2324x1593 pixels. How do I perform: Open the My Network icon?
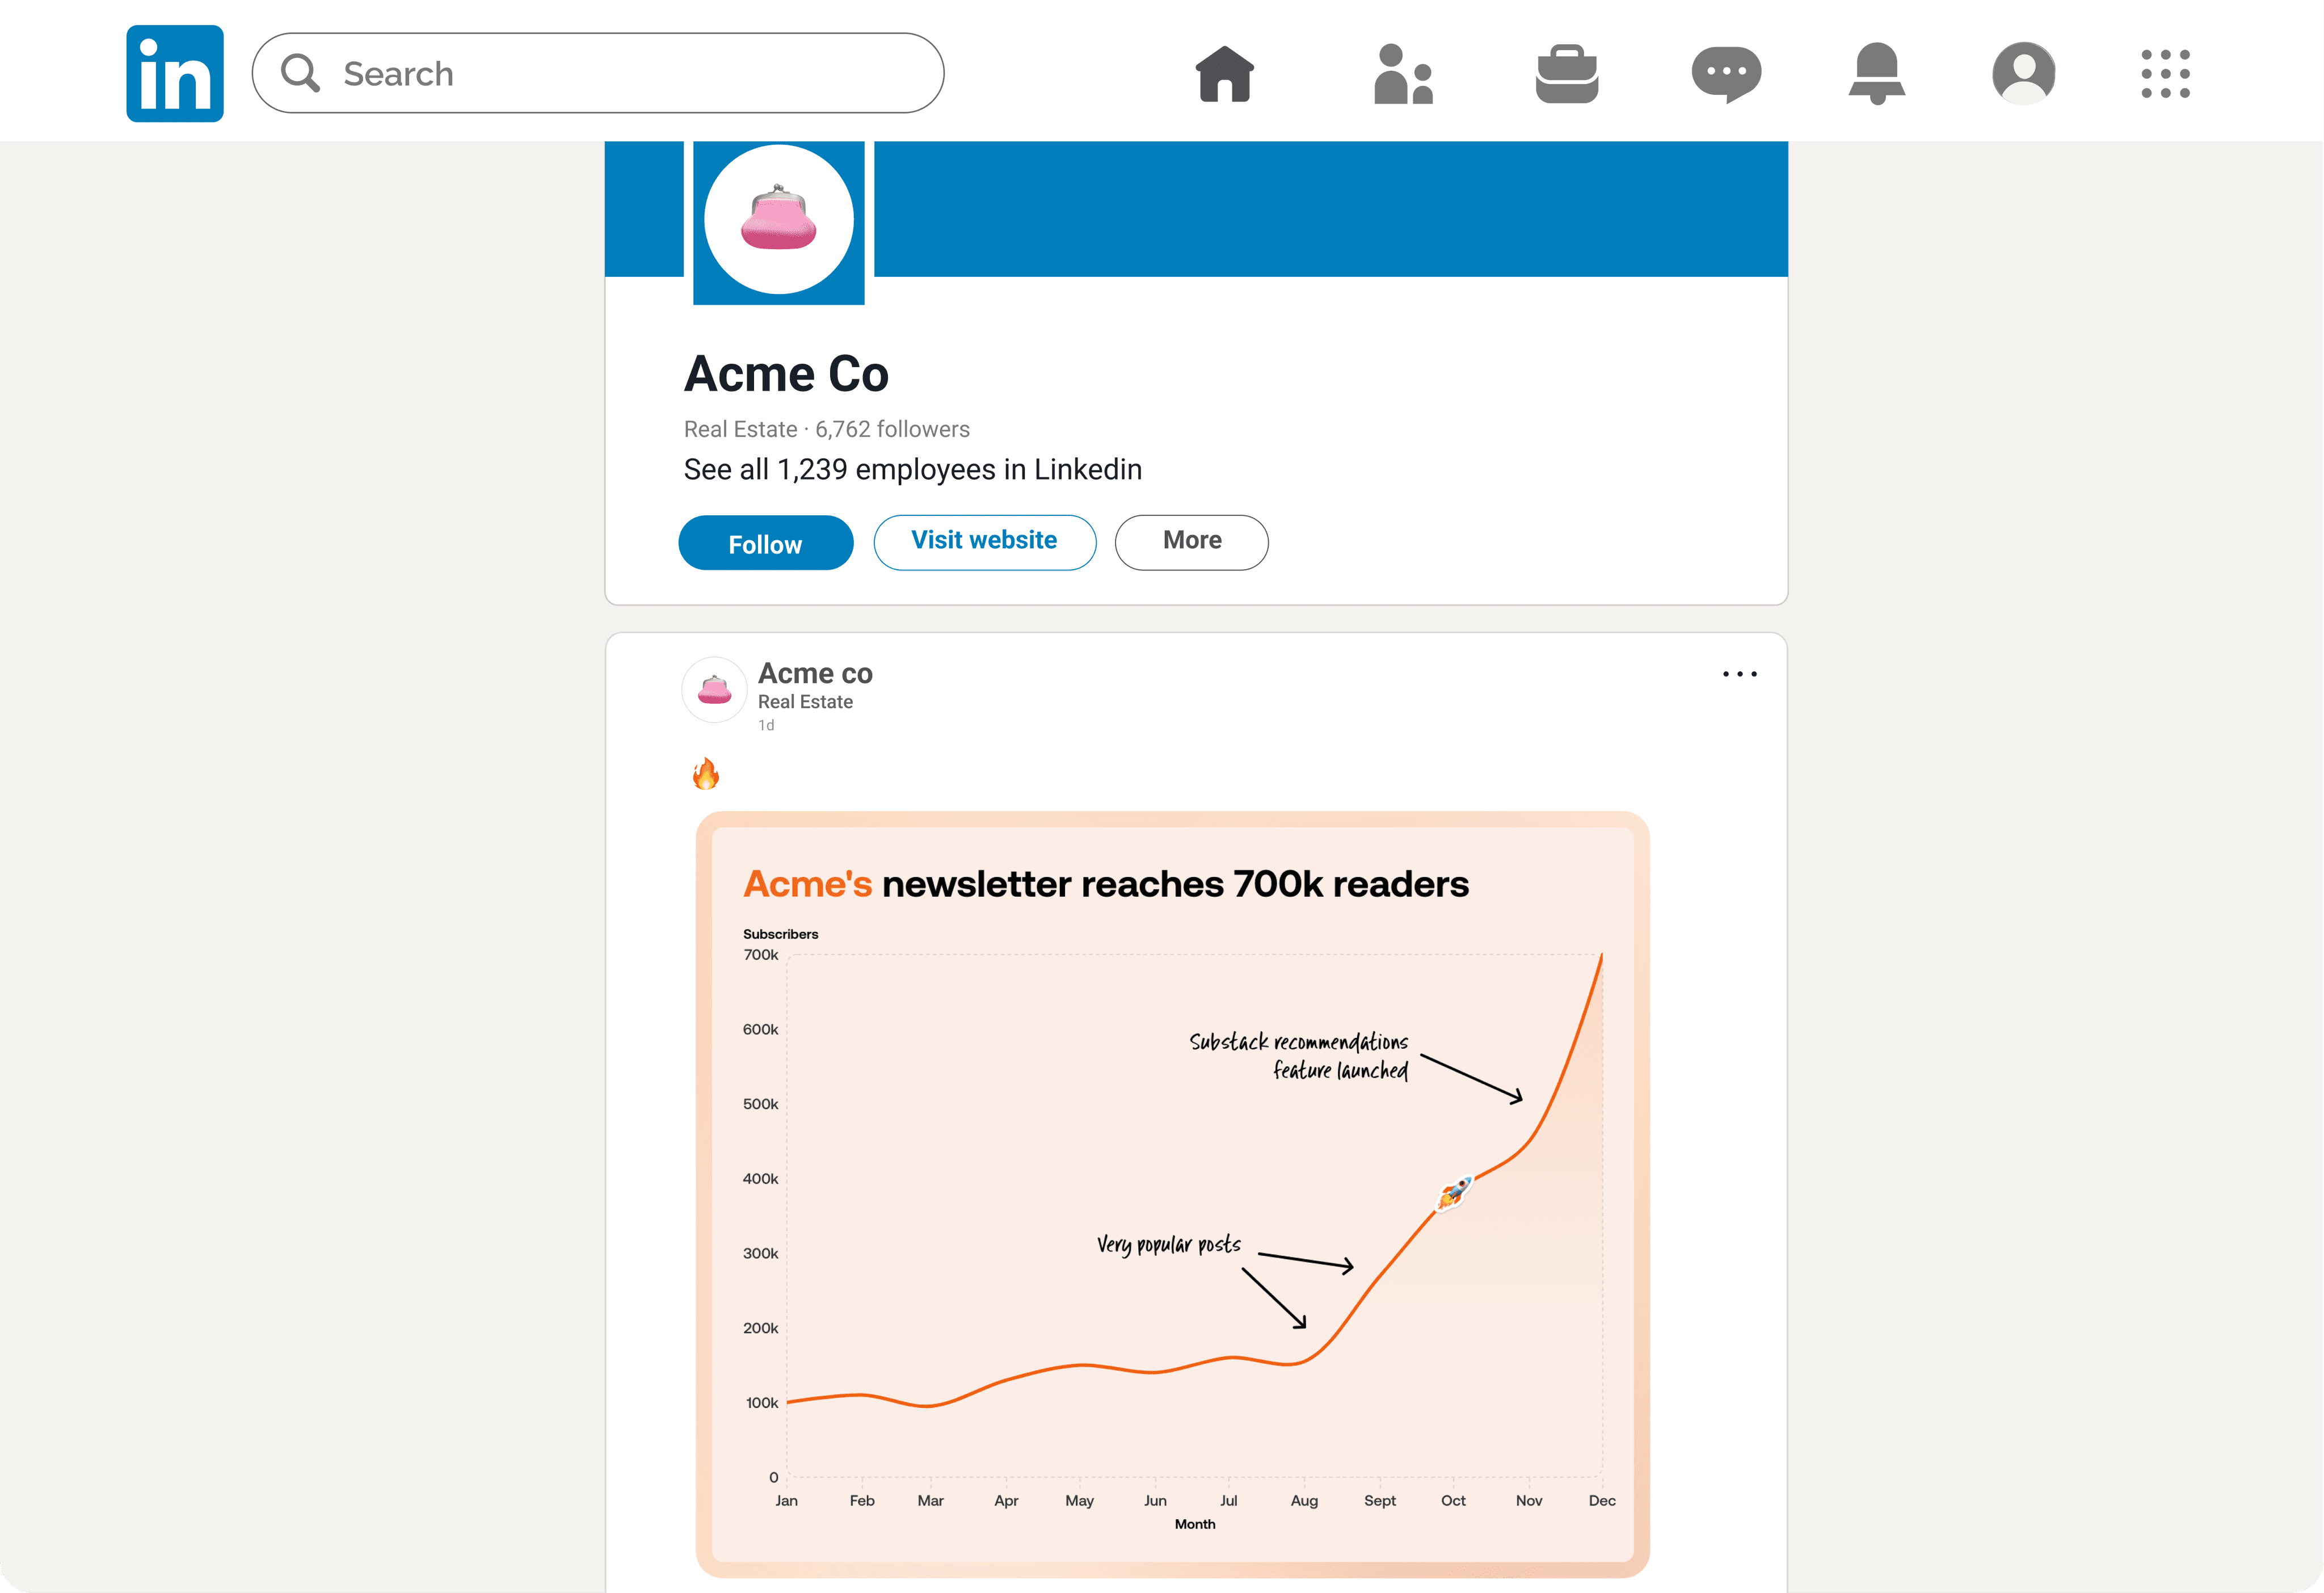tap(1402, 73)
